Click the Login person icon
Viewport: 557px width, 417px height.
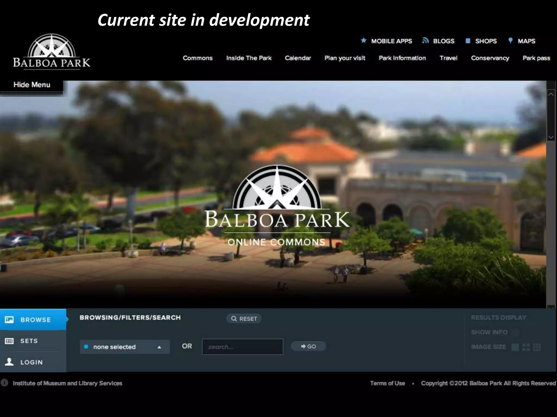[x=9, y=362]
